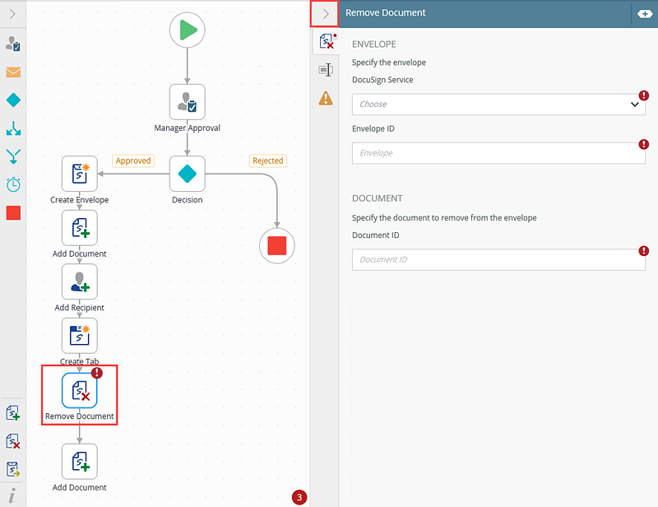Screen dimensions: 658x507
Task: Click the Create Tab step
Action: tap(80, 336)
